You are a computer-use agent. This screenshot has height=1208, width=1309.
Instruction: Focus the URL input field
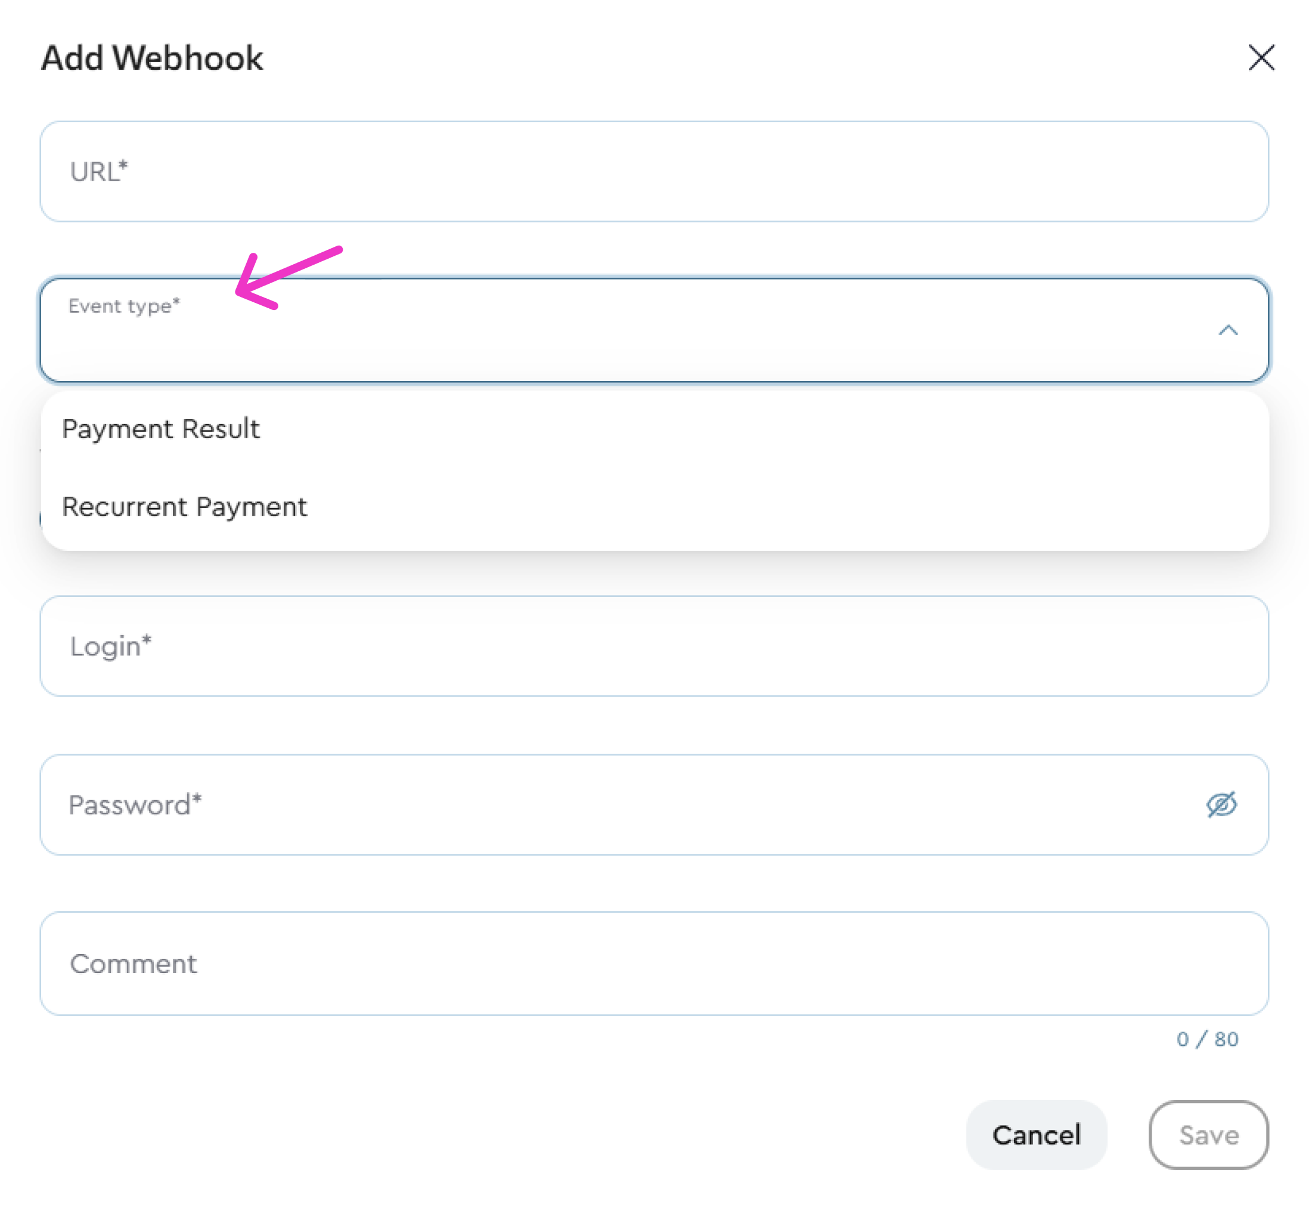click(x=653, y=171)
